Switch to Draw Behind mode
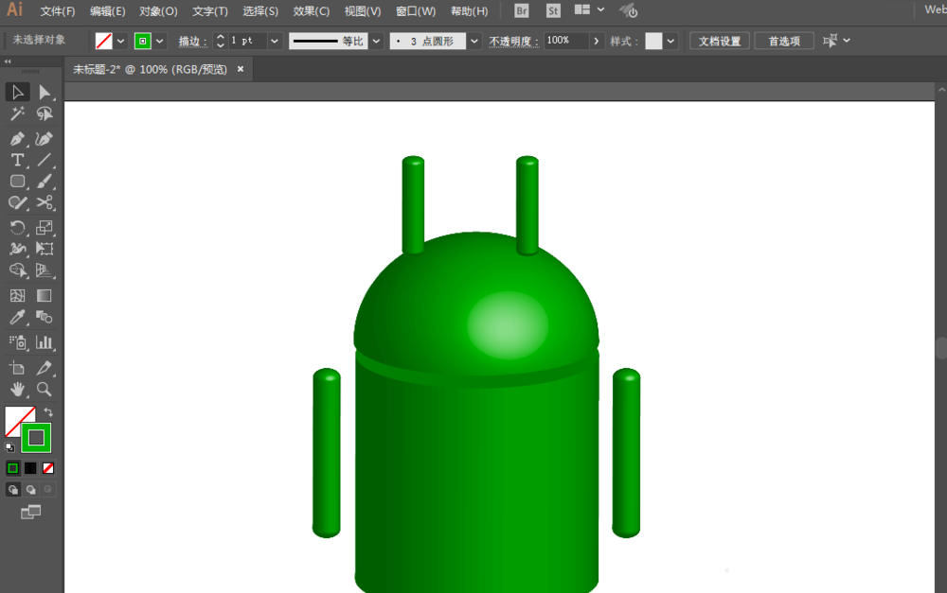 [30, 490]
